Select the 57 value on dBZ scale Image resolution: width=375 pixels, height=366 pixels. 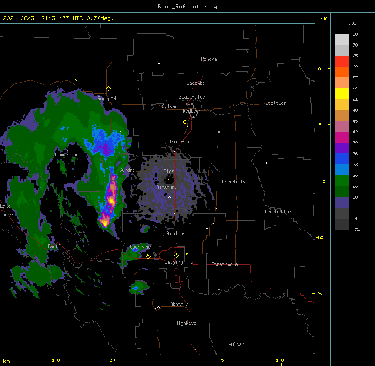click(355, 78)
